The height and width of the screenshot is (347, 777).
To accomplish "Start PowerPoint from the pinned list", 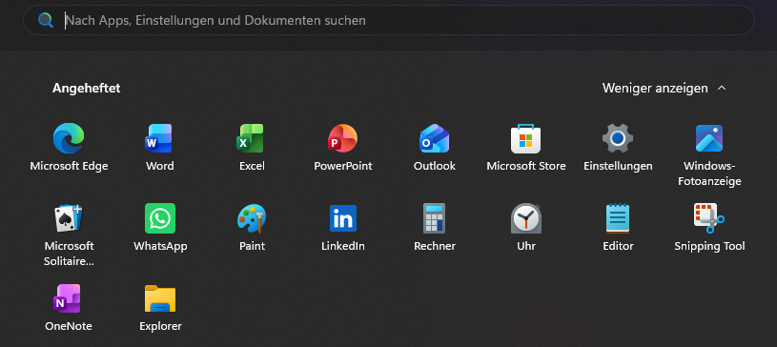I will [x=342, y=138].
